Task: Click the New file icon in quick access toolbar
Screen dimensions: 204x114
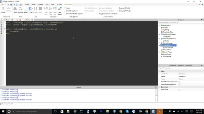Action: (x=8, y=5)
